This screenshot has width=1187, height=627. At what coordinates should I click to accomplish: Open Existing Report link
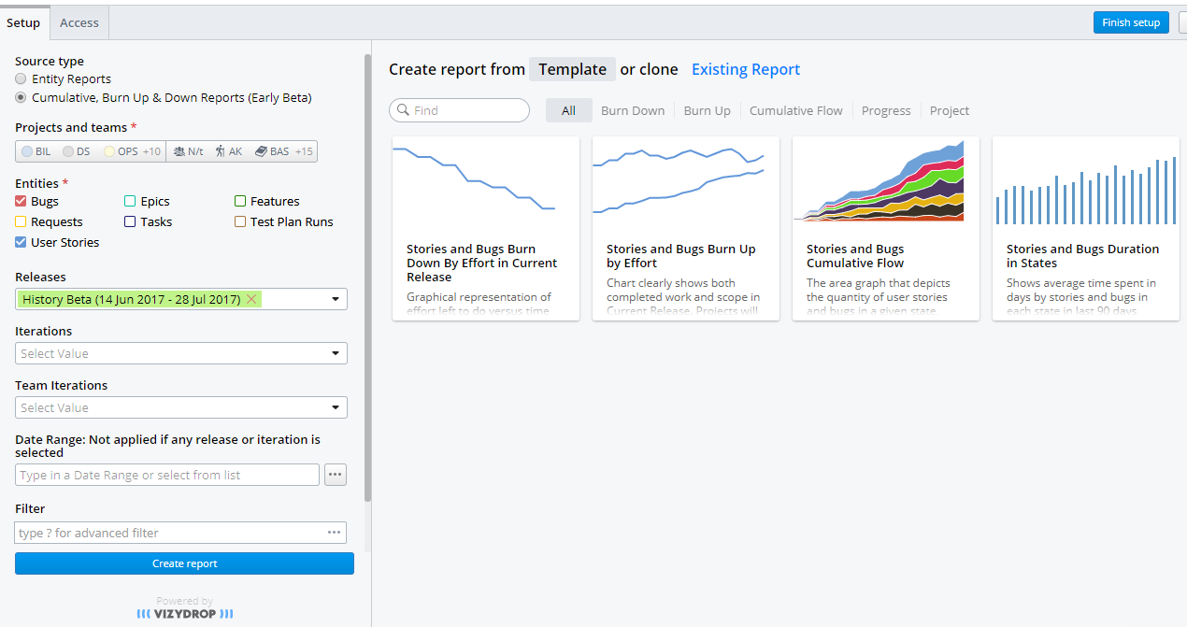[x=745, y=69]
